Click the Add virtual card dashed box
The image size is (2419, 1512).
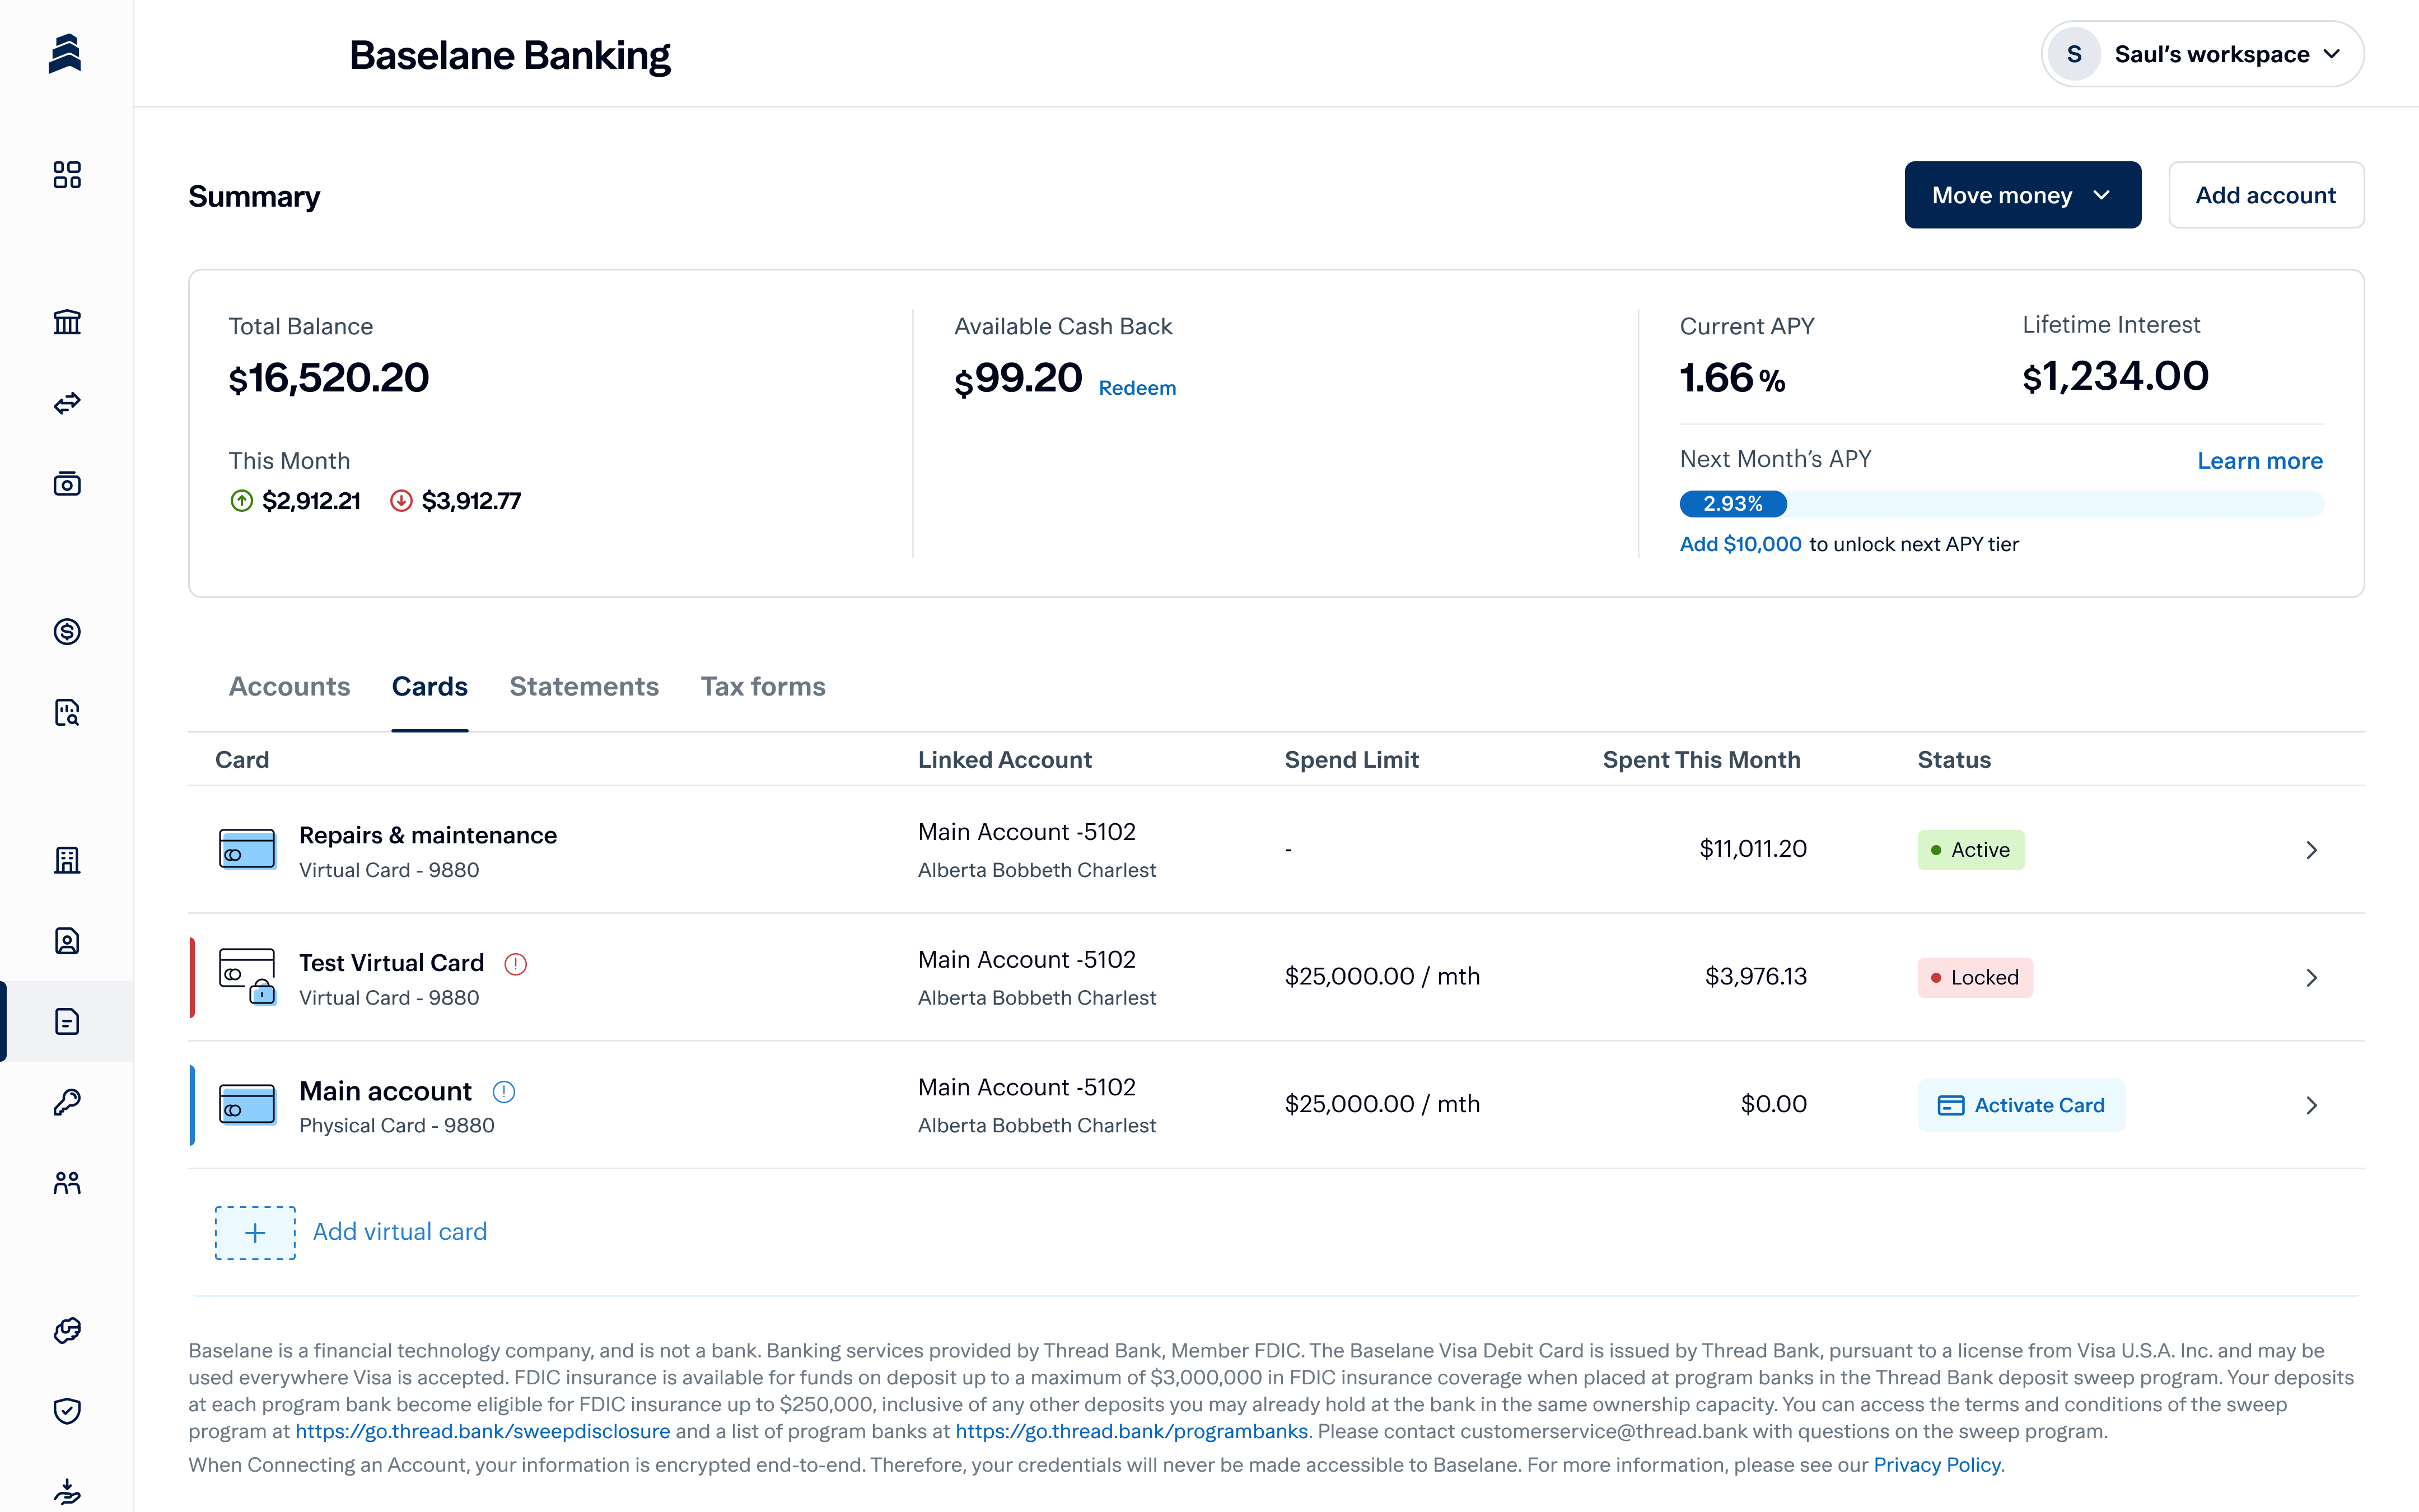[x=255, y=1232]
